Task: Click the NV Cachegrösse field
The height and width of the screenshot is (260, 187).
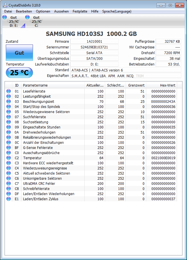Action: [x=168, y=47]
